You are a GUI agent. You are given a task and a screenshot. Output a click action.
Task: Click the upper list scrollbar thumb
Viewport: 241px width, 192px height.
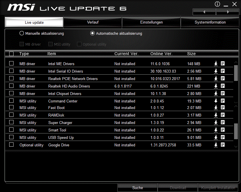(x=236, y=73)
